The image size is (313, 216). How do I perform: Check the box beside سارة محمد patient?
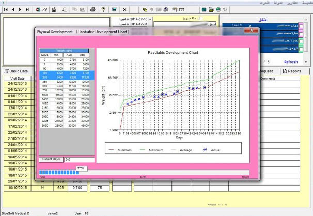coord(301,34)
